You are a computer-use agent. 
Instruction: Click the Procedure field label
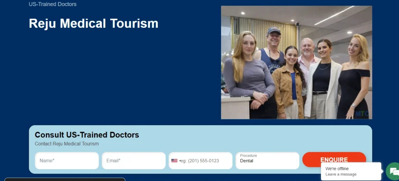pos(248,156)
